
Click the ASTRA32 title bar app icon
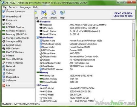(3, 3)
